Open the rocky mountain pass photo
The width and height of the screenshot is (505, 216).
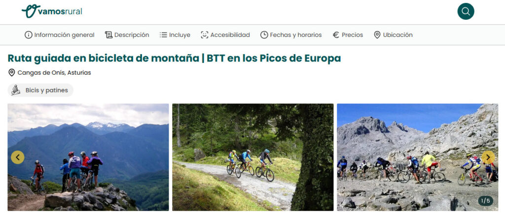(x=417, y=157)
